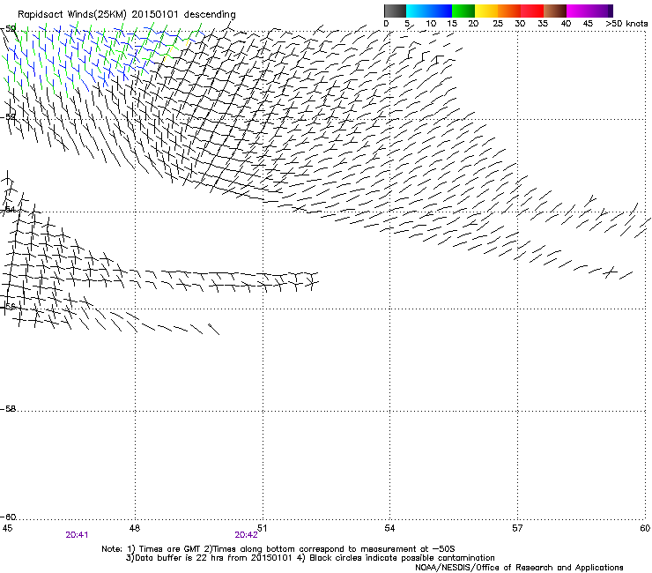Viewport: 652px width, 573px height.
Task: Click the NOAA/NESDIS credit text
Action: click(519, 568)
